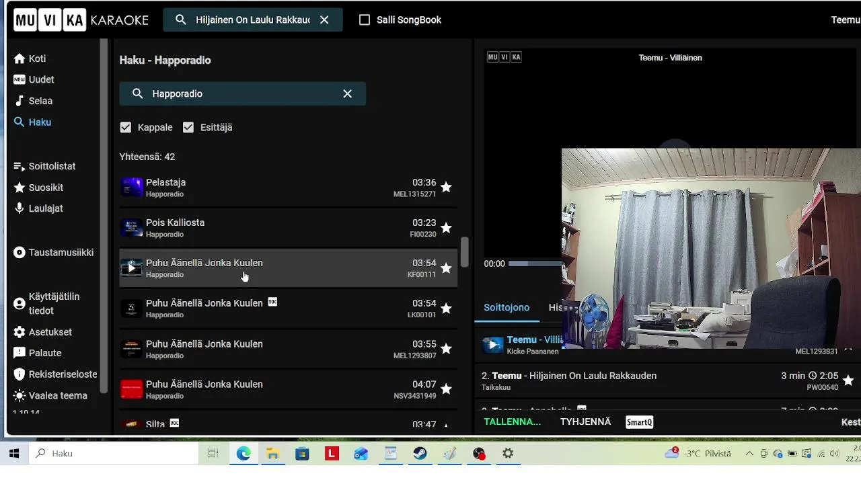This screenshot has height=484, width=861.
Task: Switch to the Soittojono queue tab
Action: tap(507, 307)
